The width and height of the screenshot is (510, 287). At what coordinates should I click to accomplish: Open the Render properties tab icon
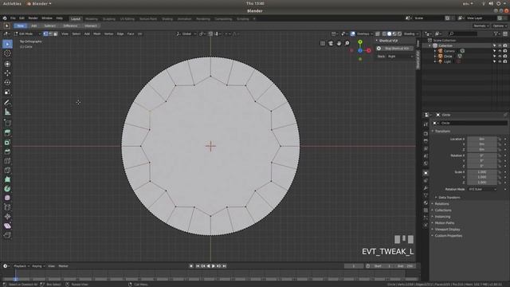(x=426, y=133)
